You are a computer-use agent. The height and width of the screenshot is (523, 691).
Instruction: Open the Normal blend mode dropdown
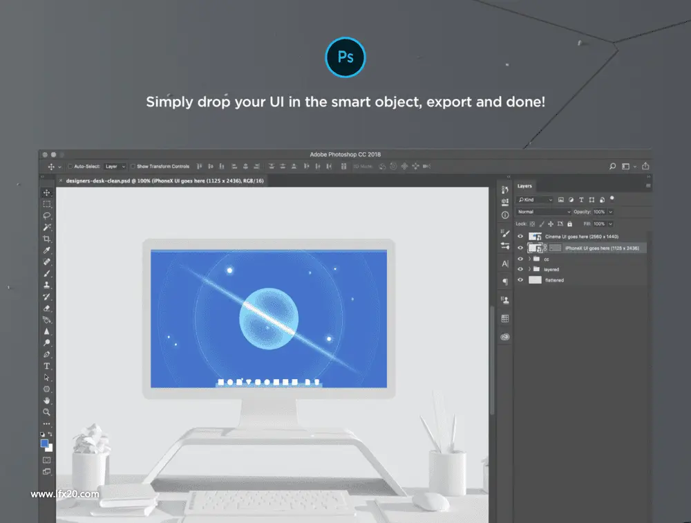point(544,212)
